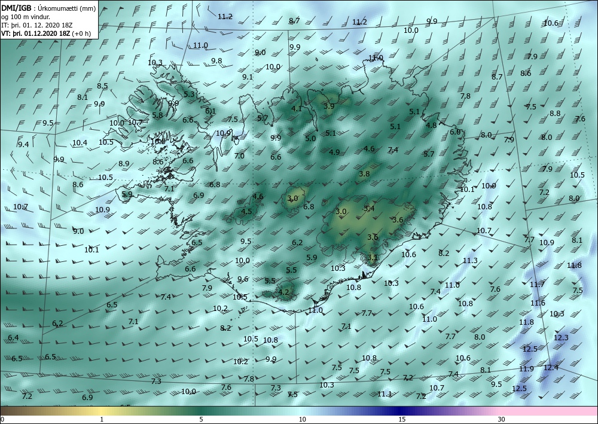This screenshot has width=598, height=424.
Task: Select the bold 'VT: þri. 01.12.2020 18Z (+0 h)' line
Action: 46,33
